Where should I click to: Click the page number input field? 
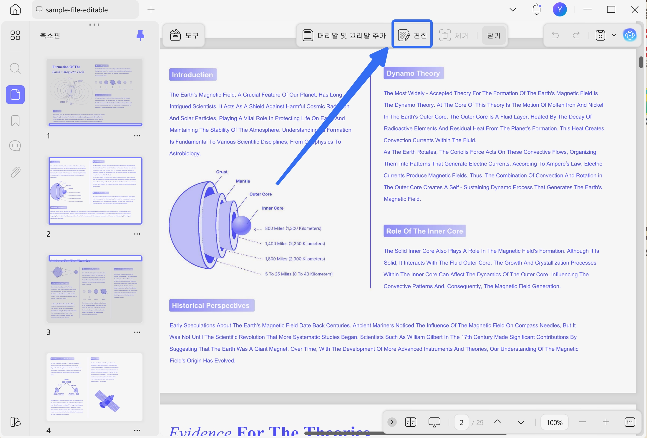click(462, 422)
